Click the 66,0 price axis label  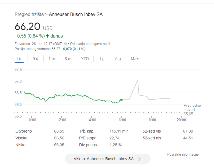(18, 105)
